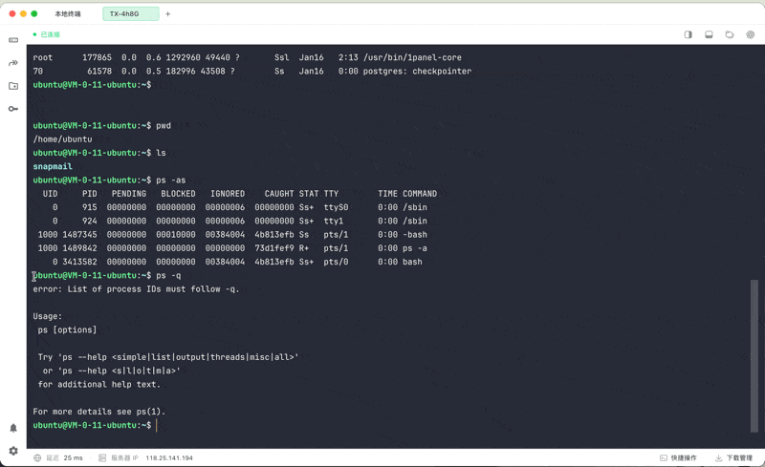
Task: Click the /home/ubuntu output line
Action: tap(62, 138)
